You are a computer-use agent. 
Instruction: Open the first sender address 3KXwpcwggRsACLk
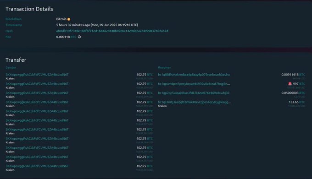(x=37, y=75)
